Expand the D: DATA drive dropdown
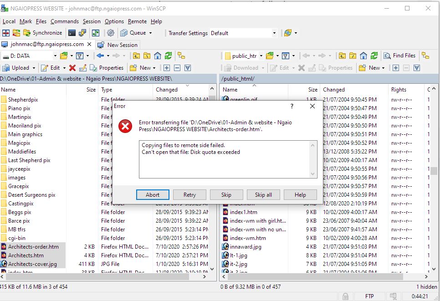The height and width of the screenshot is (301, 440). 55,56
